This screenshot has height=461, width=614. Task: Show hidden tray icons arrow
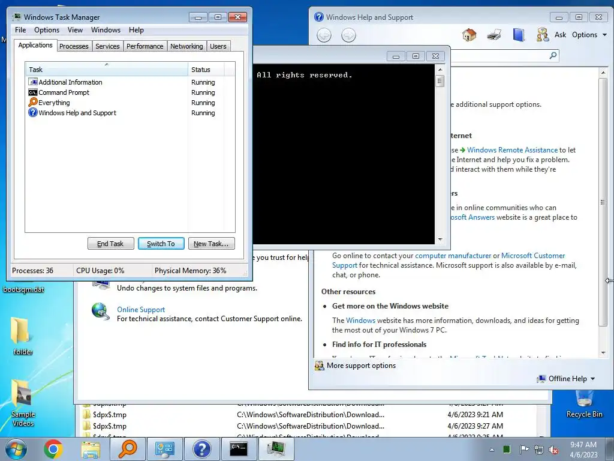click(492, 450)
